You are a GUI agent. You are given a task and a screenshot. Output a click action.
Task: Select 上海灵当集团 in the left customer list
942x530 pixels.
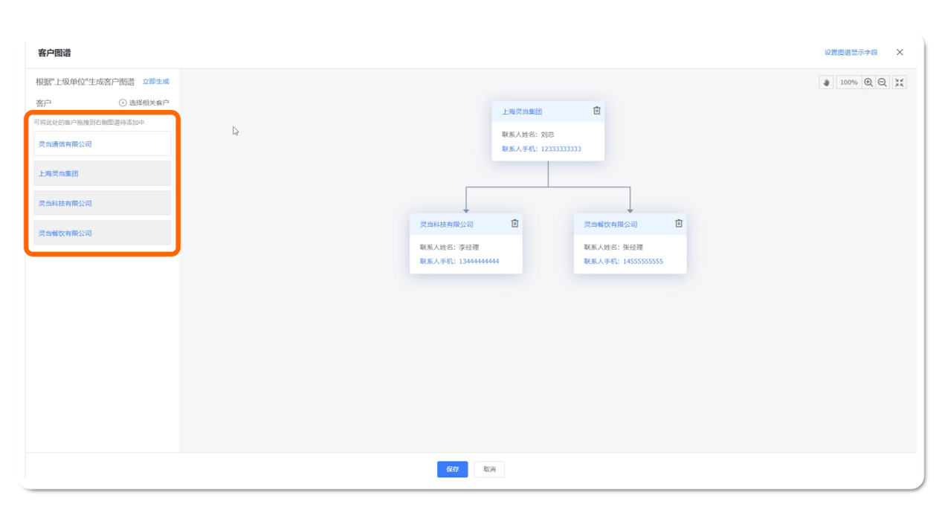point(103,174)
